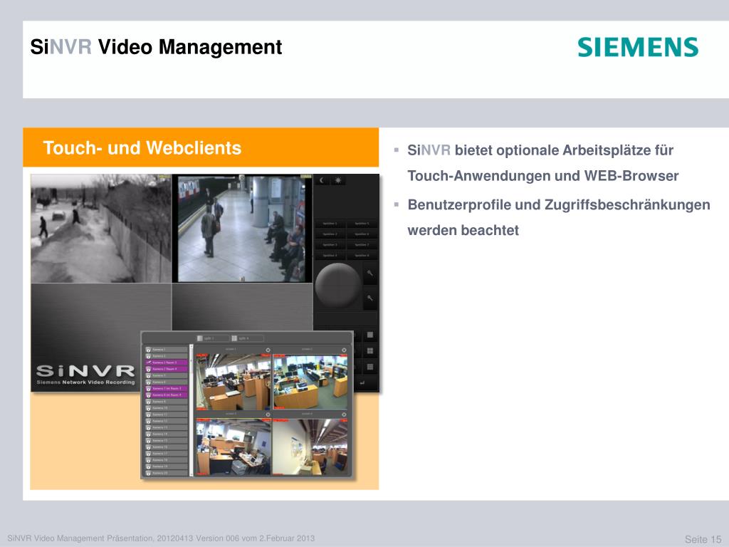Select nine-view grid layout icon in touch panel

click(370, 367)
